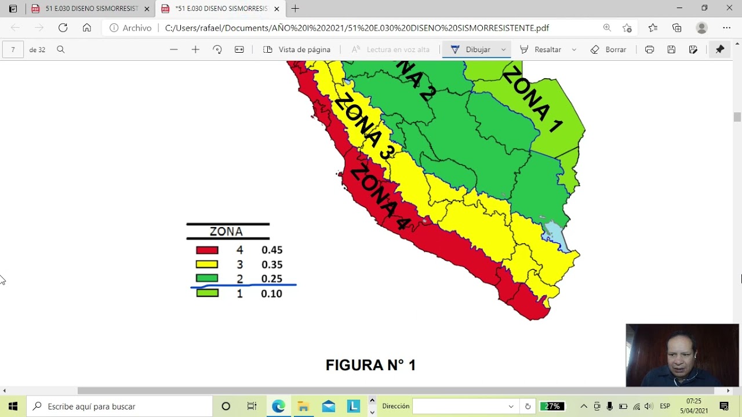Expand the Dirección toolbar dropdown

511,407
